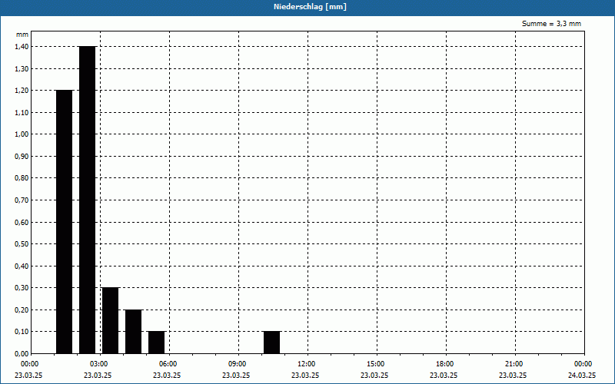Click the 23.03.25 date under 12:00
Screen dimensions: 615x384
coord(305,376)
